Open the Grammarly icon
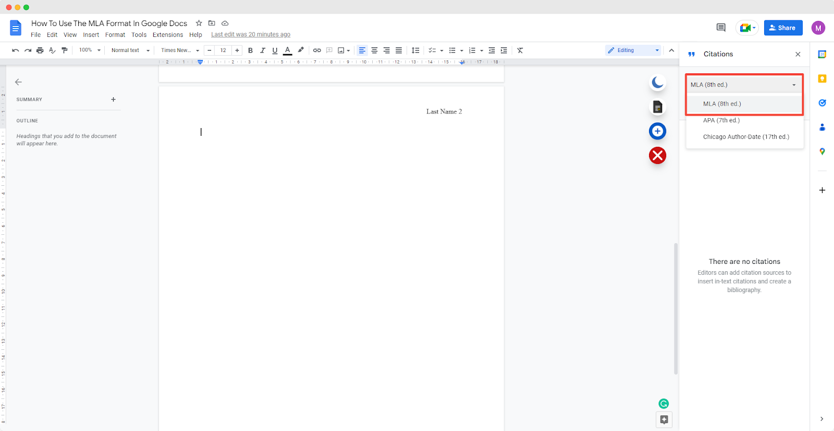This screenshot has width=834, height=431. [x=664, y=403]
